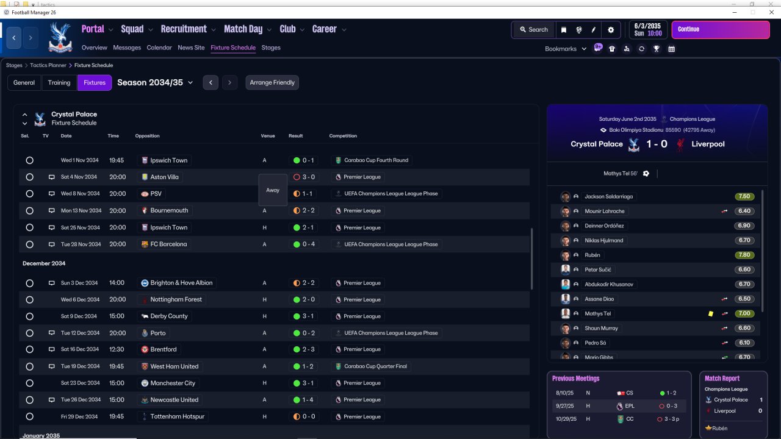Click the Arrange Friendly button
Image resolution: width=781 pixels, height=439 pixels.
[272, 82]
